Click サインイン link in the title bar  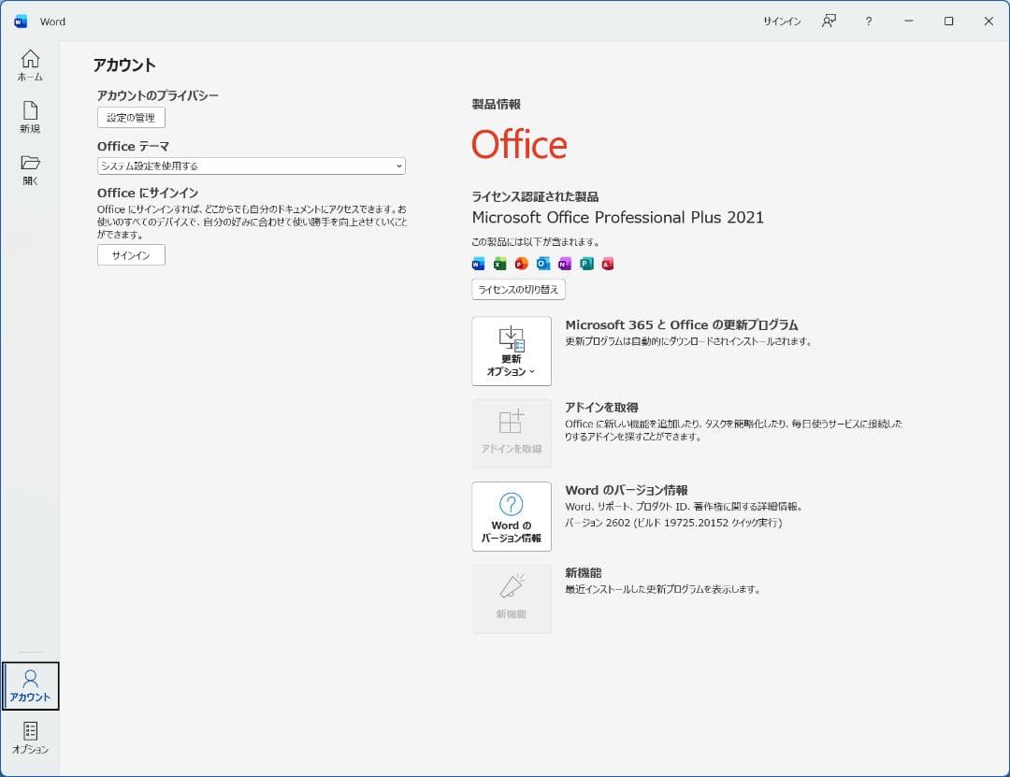click(781, 22)
